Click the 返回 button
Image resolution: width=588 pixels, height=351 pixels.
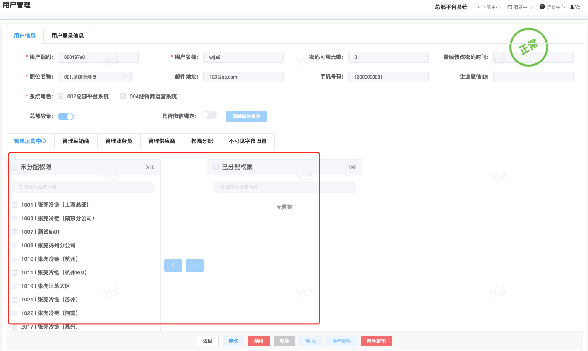click(x=208, y=341)
